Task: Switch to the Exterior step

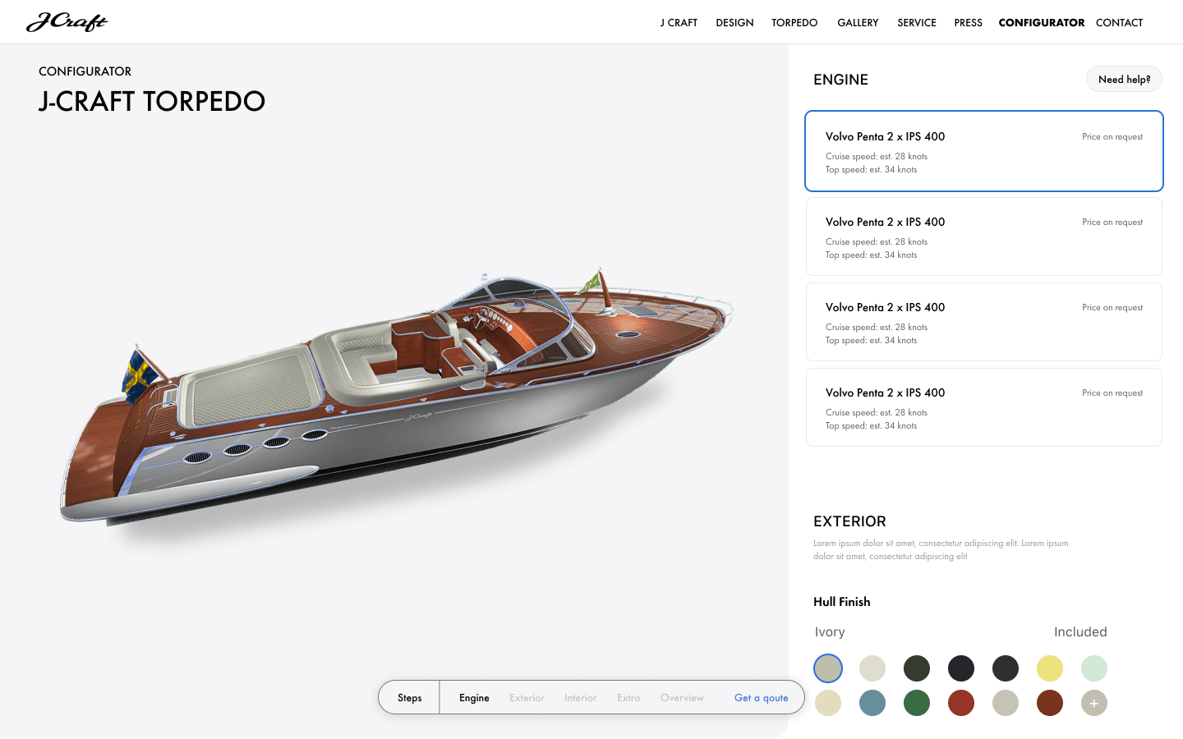Action: click(x=527, y=698)
